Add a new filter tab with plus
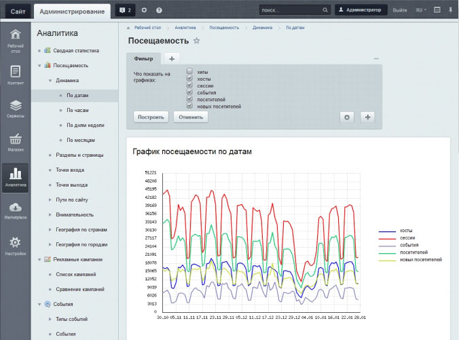The image size is (459, 340). [x=171, y=59]
